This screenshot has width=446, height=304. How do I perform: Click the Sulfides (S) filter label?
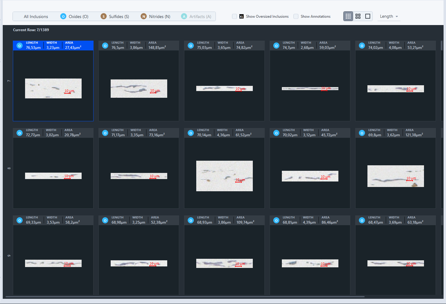[119, 16]
